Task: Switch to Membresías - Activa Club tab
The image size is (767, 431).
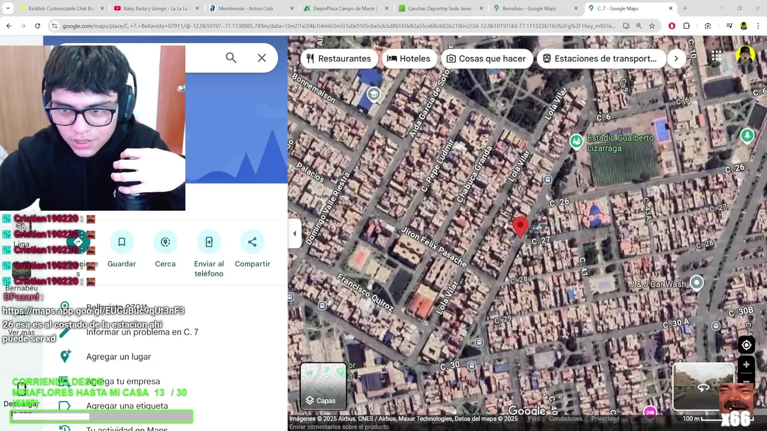Action: (x=250, y=8)
